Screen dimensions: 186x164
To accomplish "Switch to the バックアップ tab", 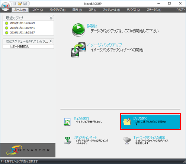I will (x=58, y=10).
